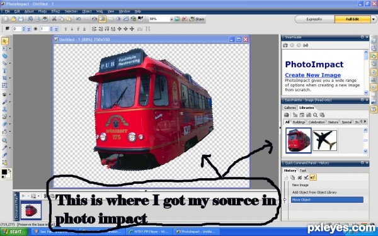Click the Play icon in Document Manager

[x=23, y=196]
